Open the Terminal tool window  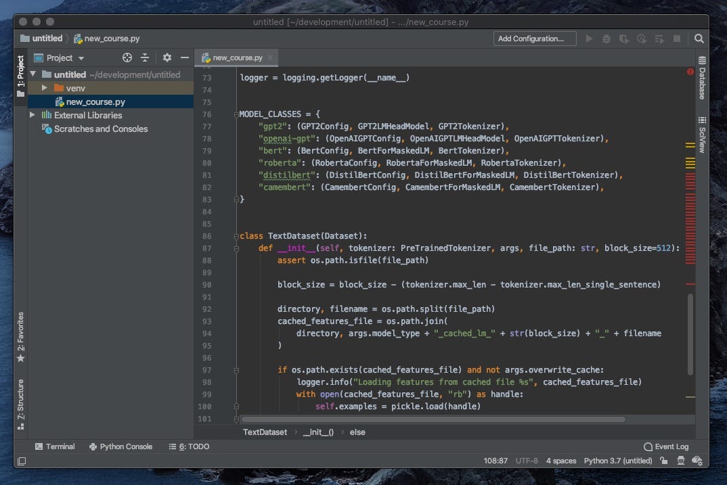(55, 446)
